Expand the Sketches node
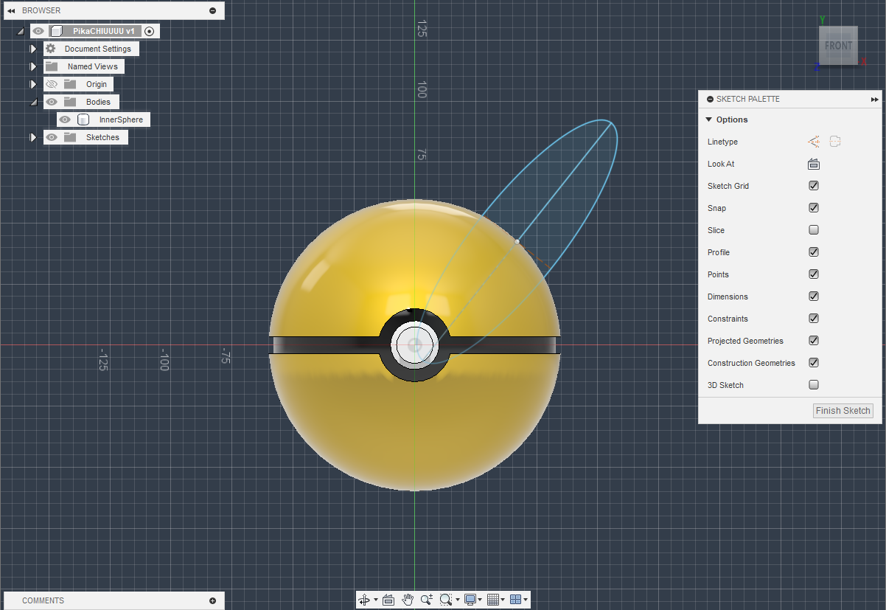 click(x=33, y=137)
